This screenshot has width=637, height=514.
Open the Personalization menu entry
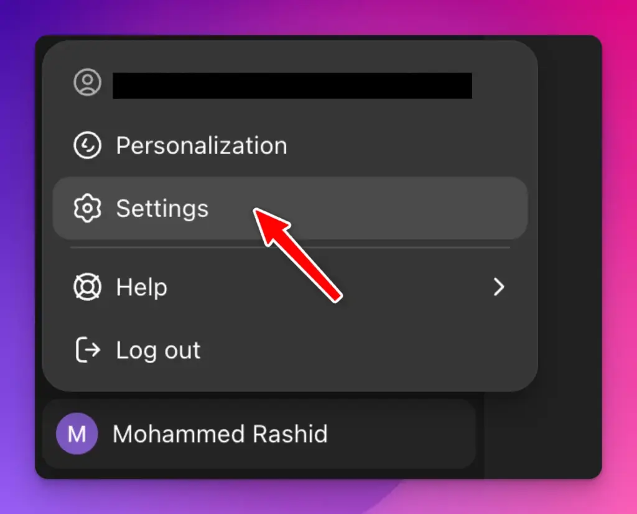(290, 145)
